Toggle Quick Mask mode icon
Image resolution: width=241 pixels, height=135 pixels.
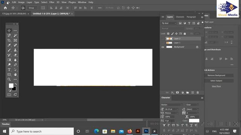[9, 95]
